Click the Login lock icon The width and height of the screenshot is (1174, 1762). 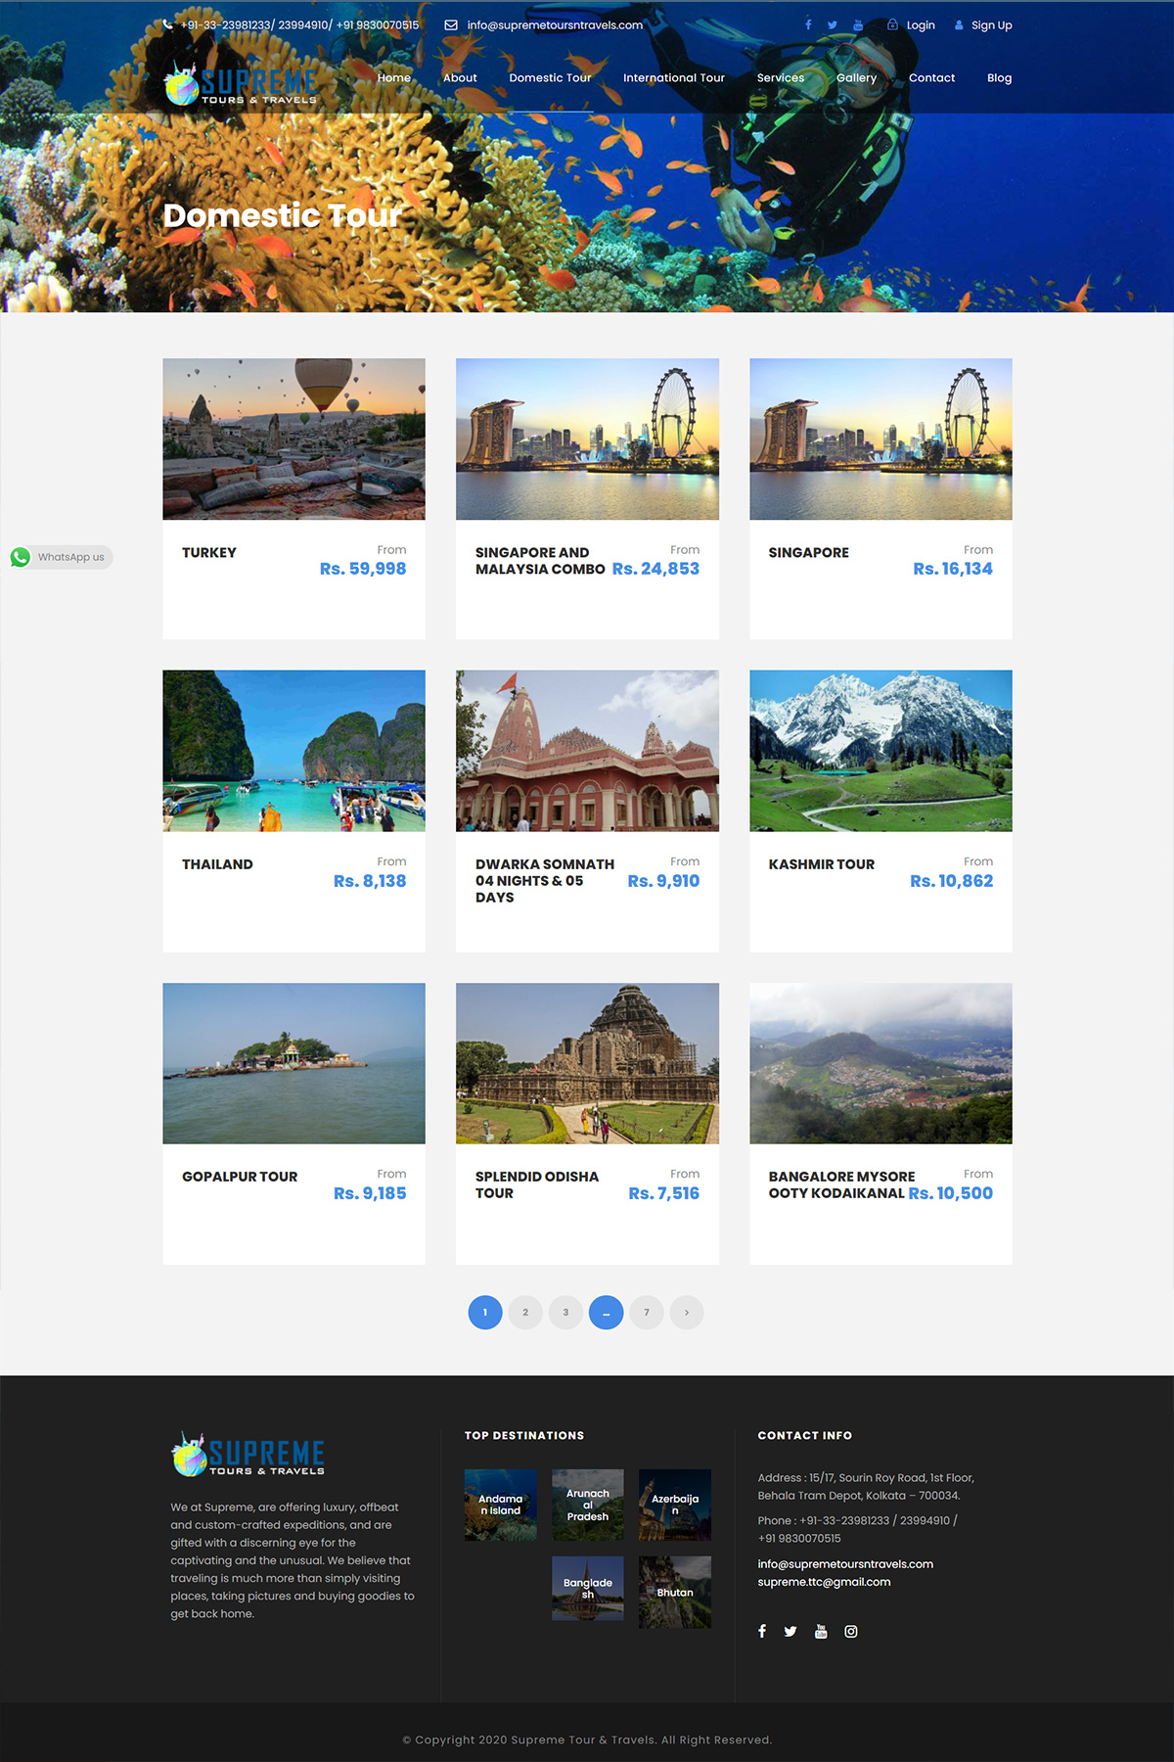892,24
